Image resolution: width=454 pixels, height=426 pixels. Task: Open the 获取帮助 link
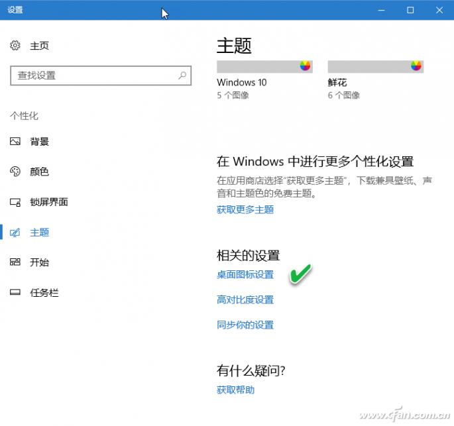click(x=236, y=390)
